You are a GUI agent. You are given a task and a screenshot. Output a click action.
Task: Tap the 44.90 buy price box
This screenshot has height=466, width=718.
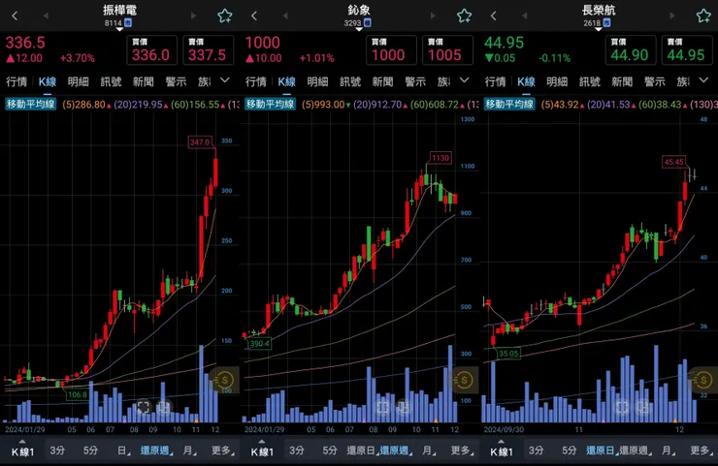click(x=631, y=50)
